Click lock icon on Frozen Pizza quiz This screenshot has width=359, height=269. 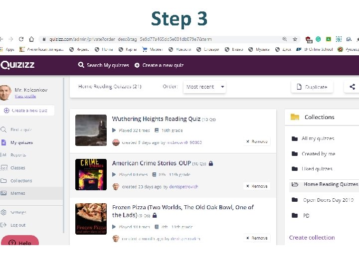pos(155,215)
